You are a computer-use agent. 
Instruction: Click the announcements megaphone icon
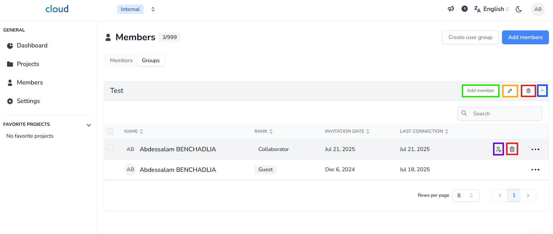click(451, 9)
